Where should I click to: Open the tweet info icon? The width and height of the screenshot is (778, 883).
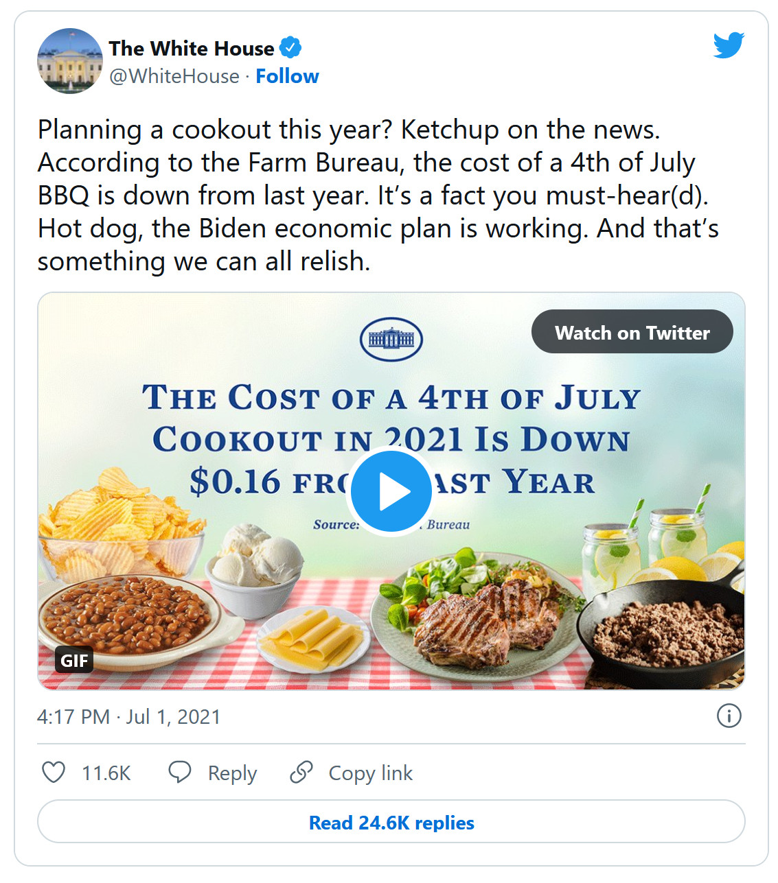click(x=729, y=716)
